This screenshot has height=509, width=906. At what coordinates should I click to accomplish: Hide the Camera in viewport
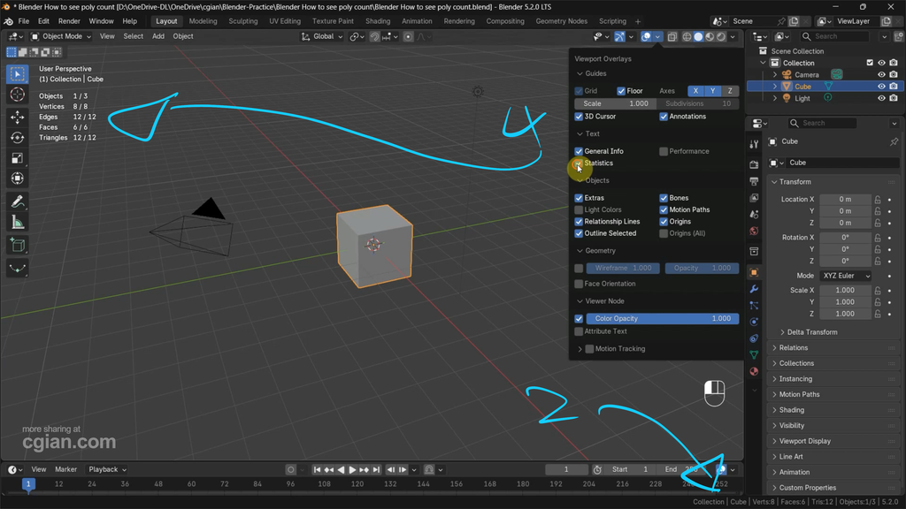[x=881, y=74]
